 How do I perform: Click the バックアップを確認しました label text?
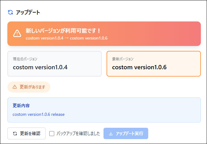78,134
